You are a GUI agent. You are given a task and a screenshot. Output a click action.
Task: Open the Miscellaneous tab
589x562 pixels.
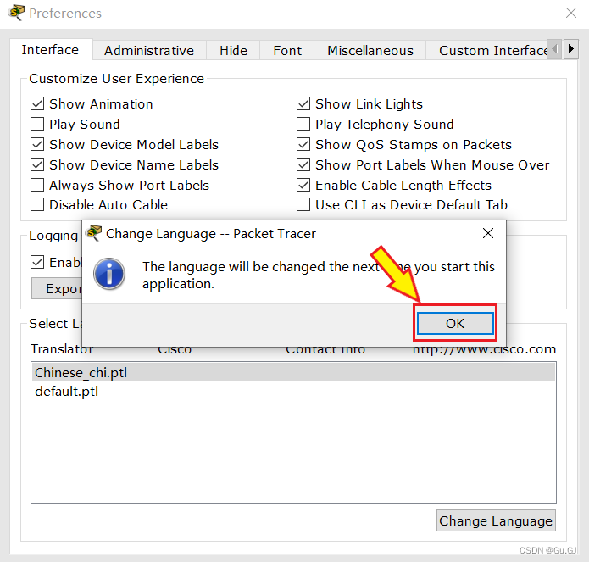pyautogui.click(x=370, y=50)
